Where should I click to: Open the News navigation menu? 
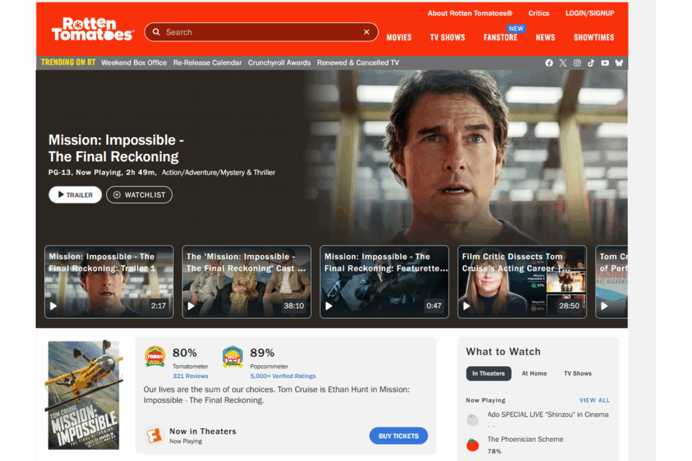(545, 38)
